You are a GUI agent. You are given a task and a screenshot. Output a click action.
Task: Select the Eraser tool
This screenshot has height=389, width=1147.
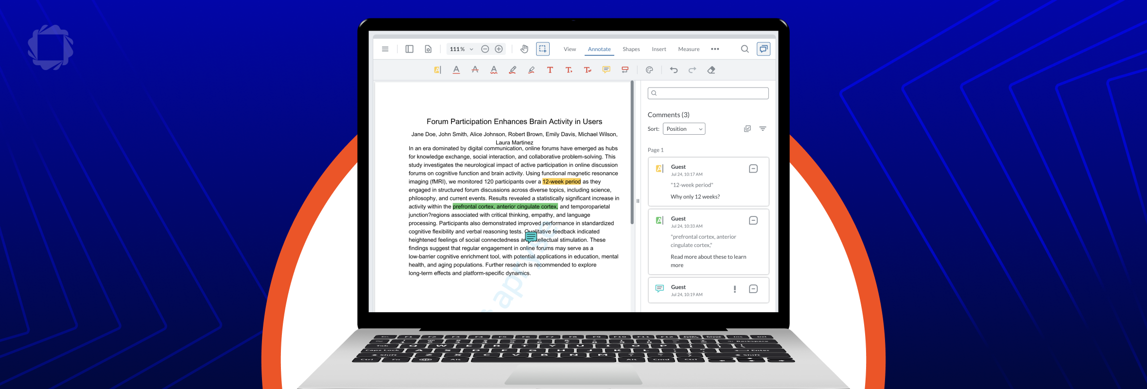711,70
